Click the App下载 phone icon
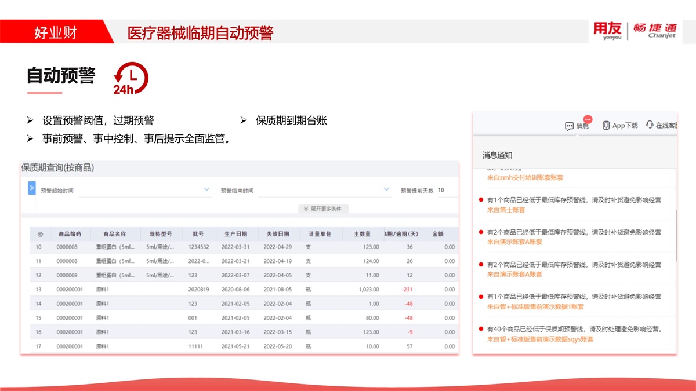This screenshot has width=696, height=391. pos(606,125)
